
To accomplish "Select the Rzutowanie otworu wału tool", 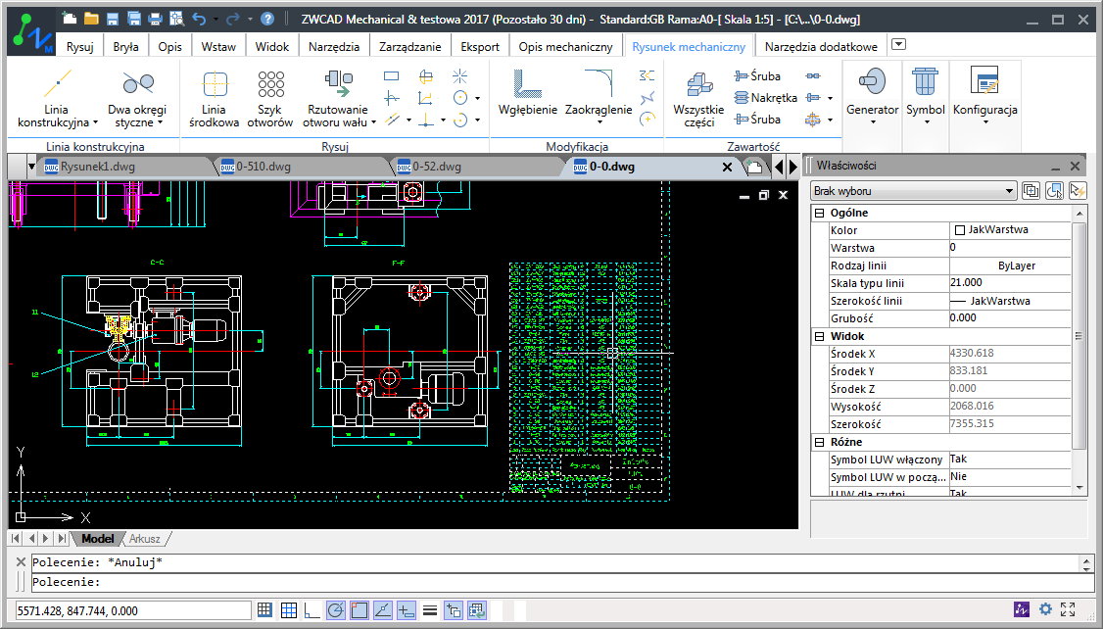I will pos(338,99).
